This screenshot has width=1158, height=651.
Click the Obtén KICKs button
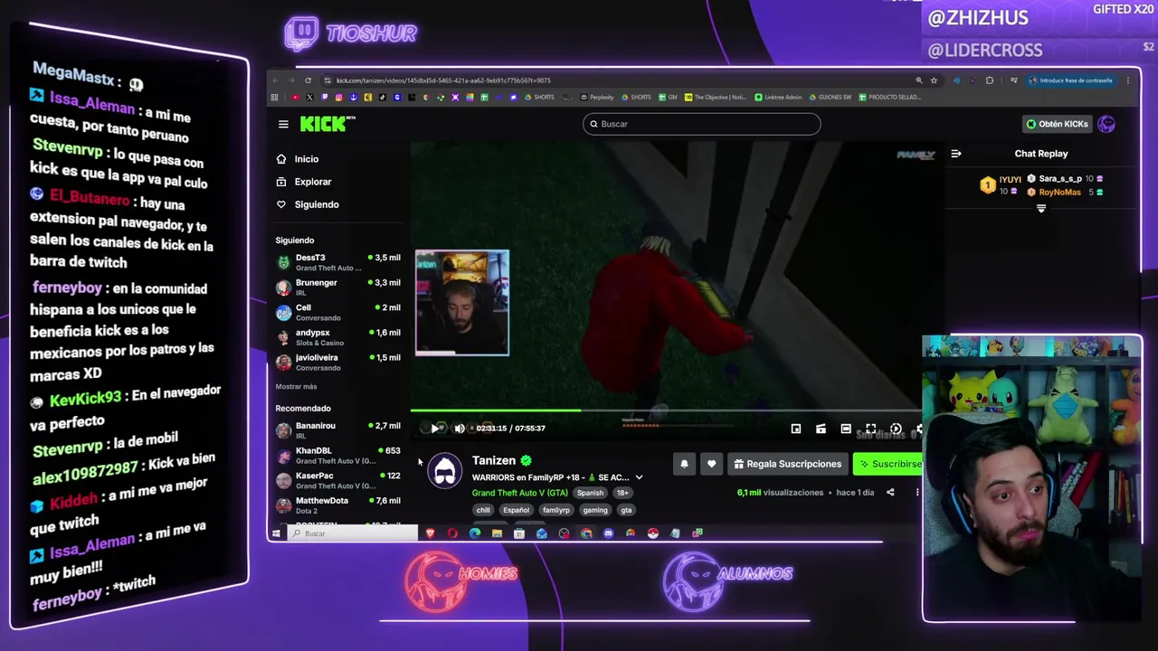tap(1057, 124)
